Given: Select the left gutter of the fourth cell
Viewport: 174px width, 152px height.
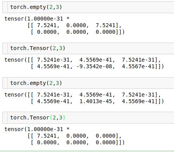Looking at the screenshot, I should [5, 117].
